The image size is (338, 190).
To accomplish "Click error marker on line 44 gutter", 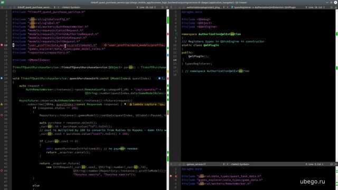I will click(2, 170).
